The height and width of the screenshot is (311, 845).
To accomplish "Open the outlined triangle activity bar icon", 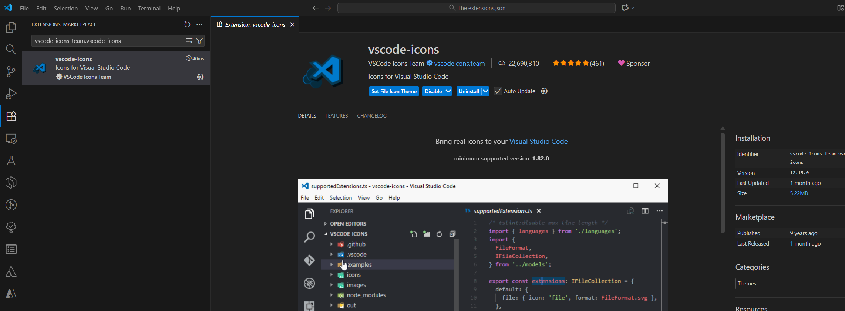I will pyautogui.click(x=11, y=272).
